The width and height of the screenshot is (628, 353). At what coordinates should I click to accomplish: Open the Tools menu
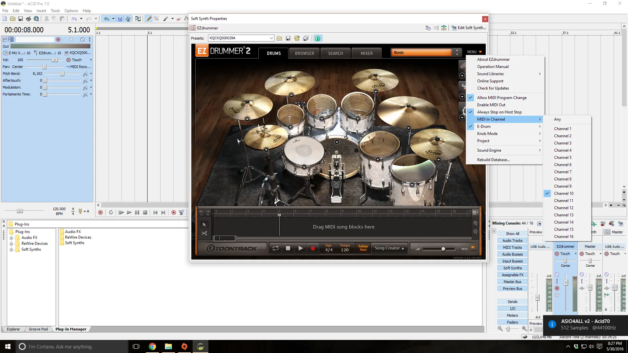coord(55,11)
